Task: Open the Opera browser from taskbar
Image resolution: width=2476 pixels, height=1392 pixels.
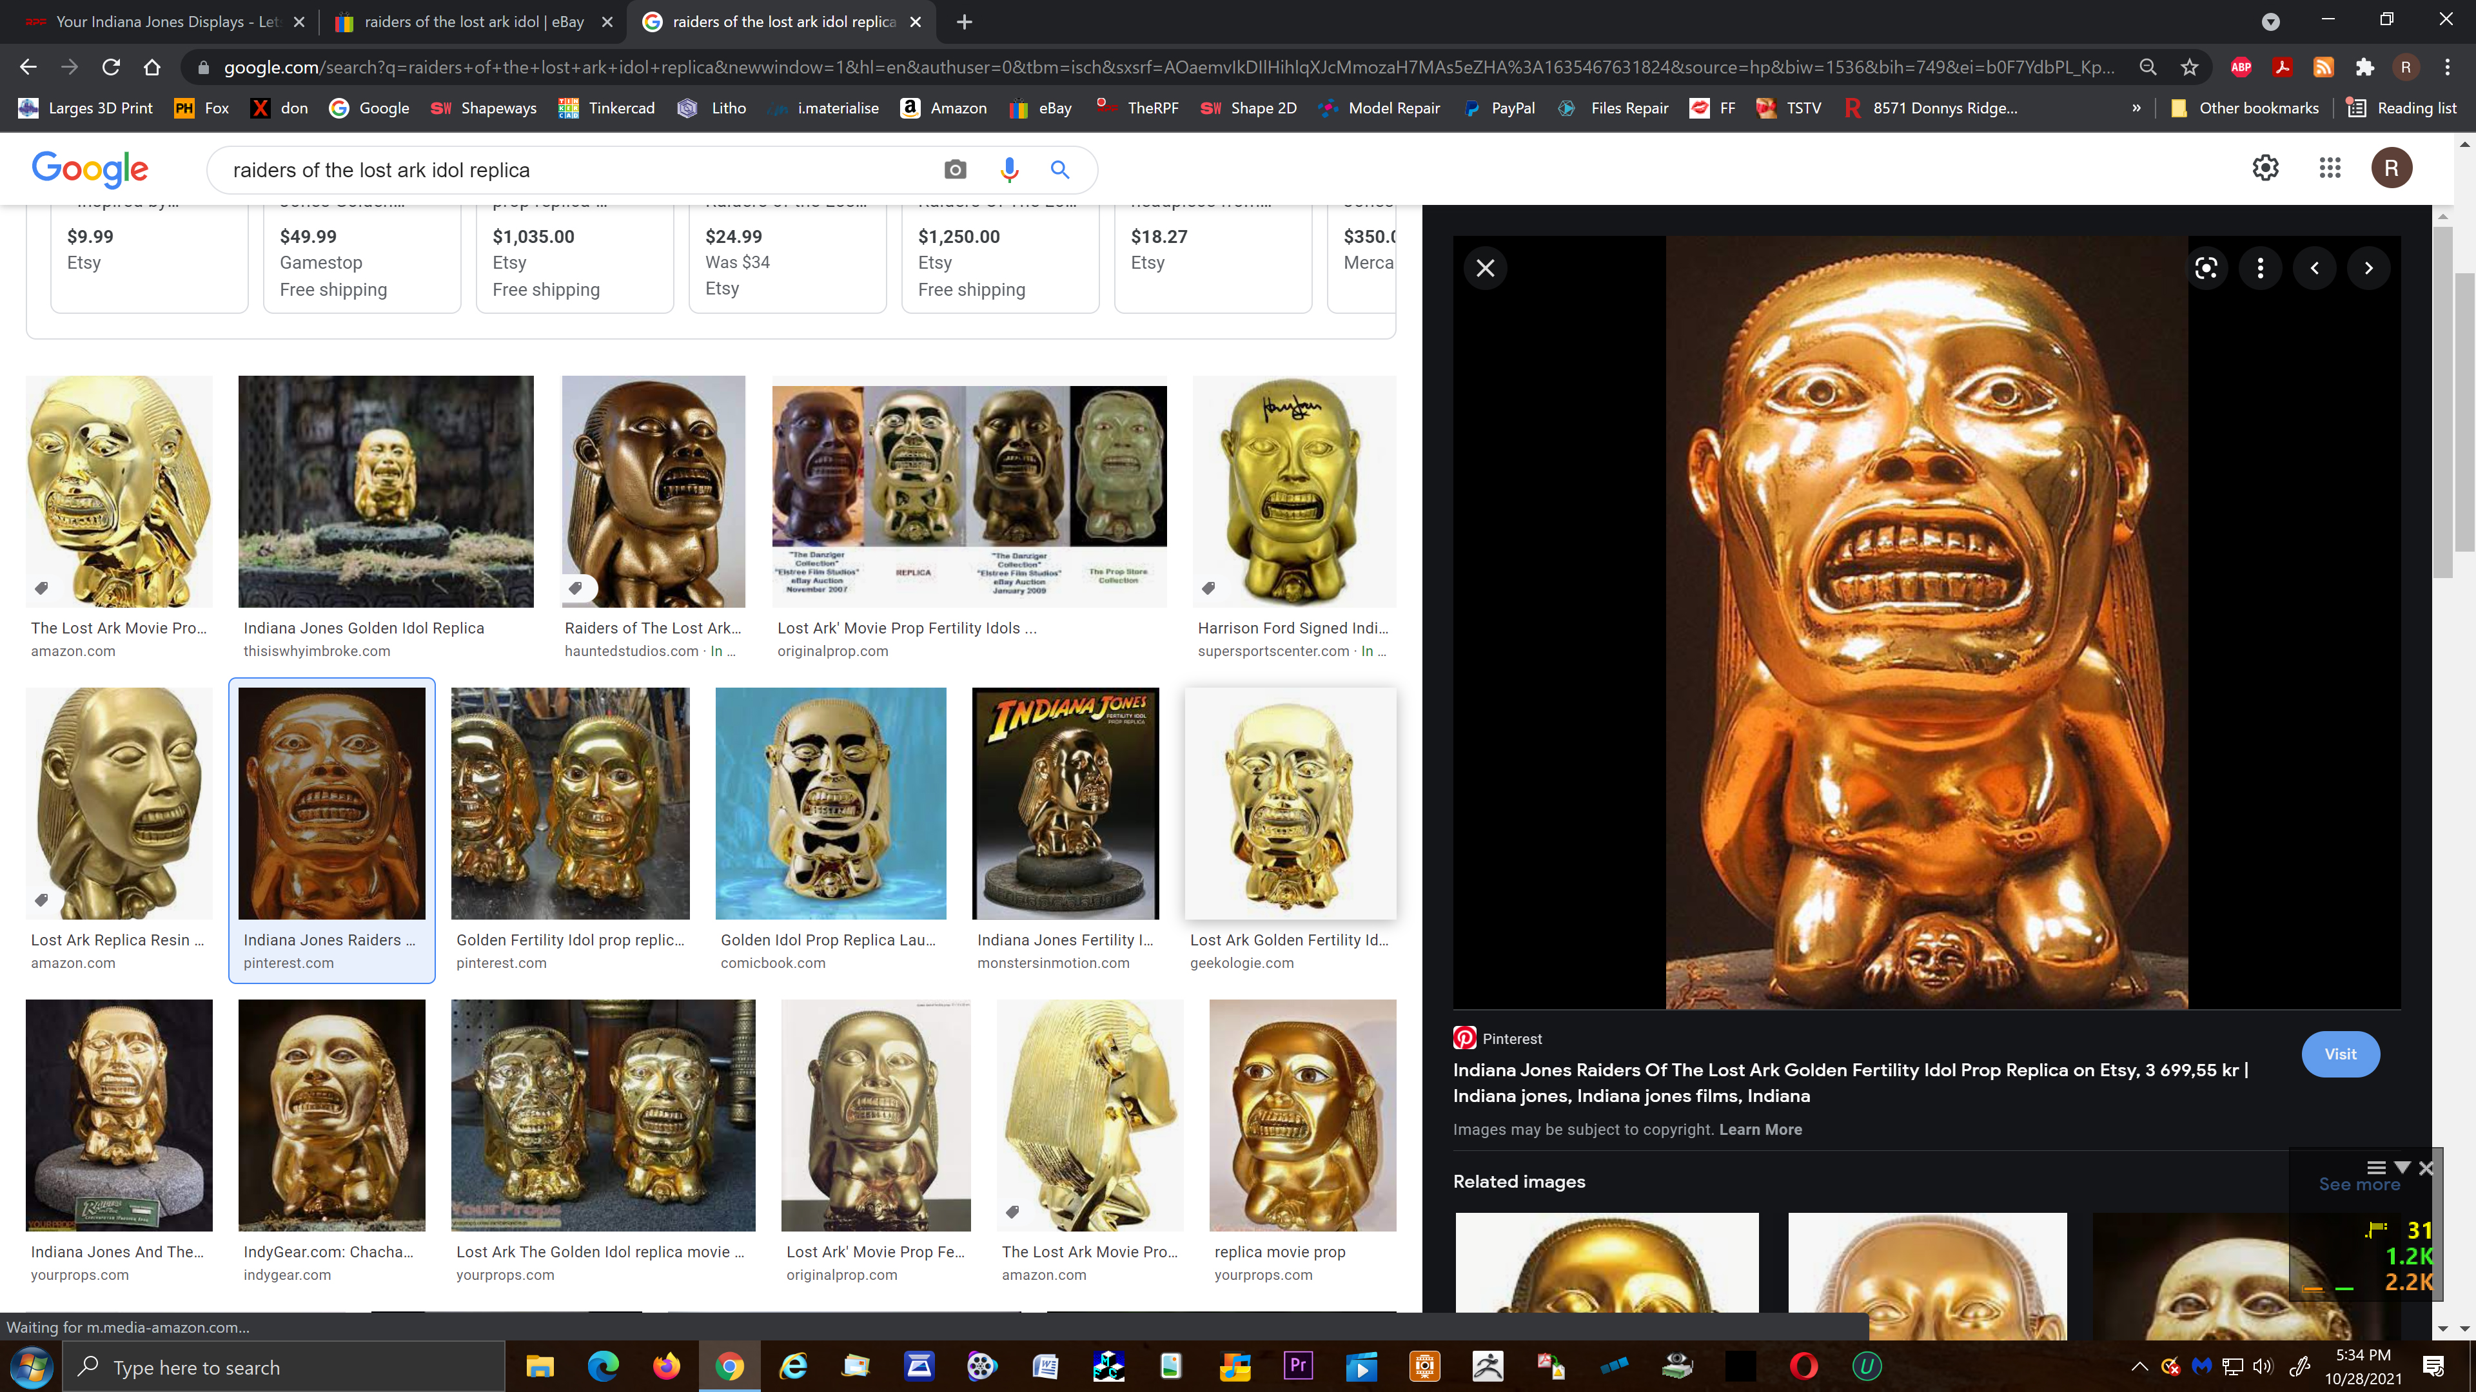Action: (1804, 1366)
